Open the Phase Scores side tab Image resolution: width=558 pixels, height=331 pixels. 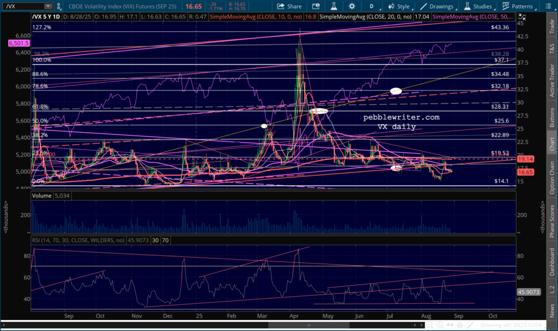(552, 221)
